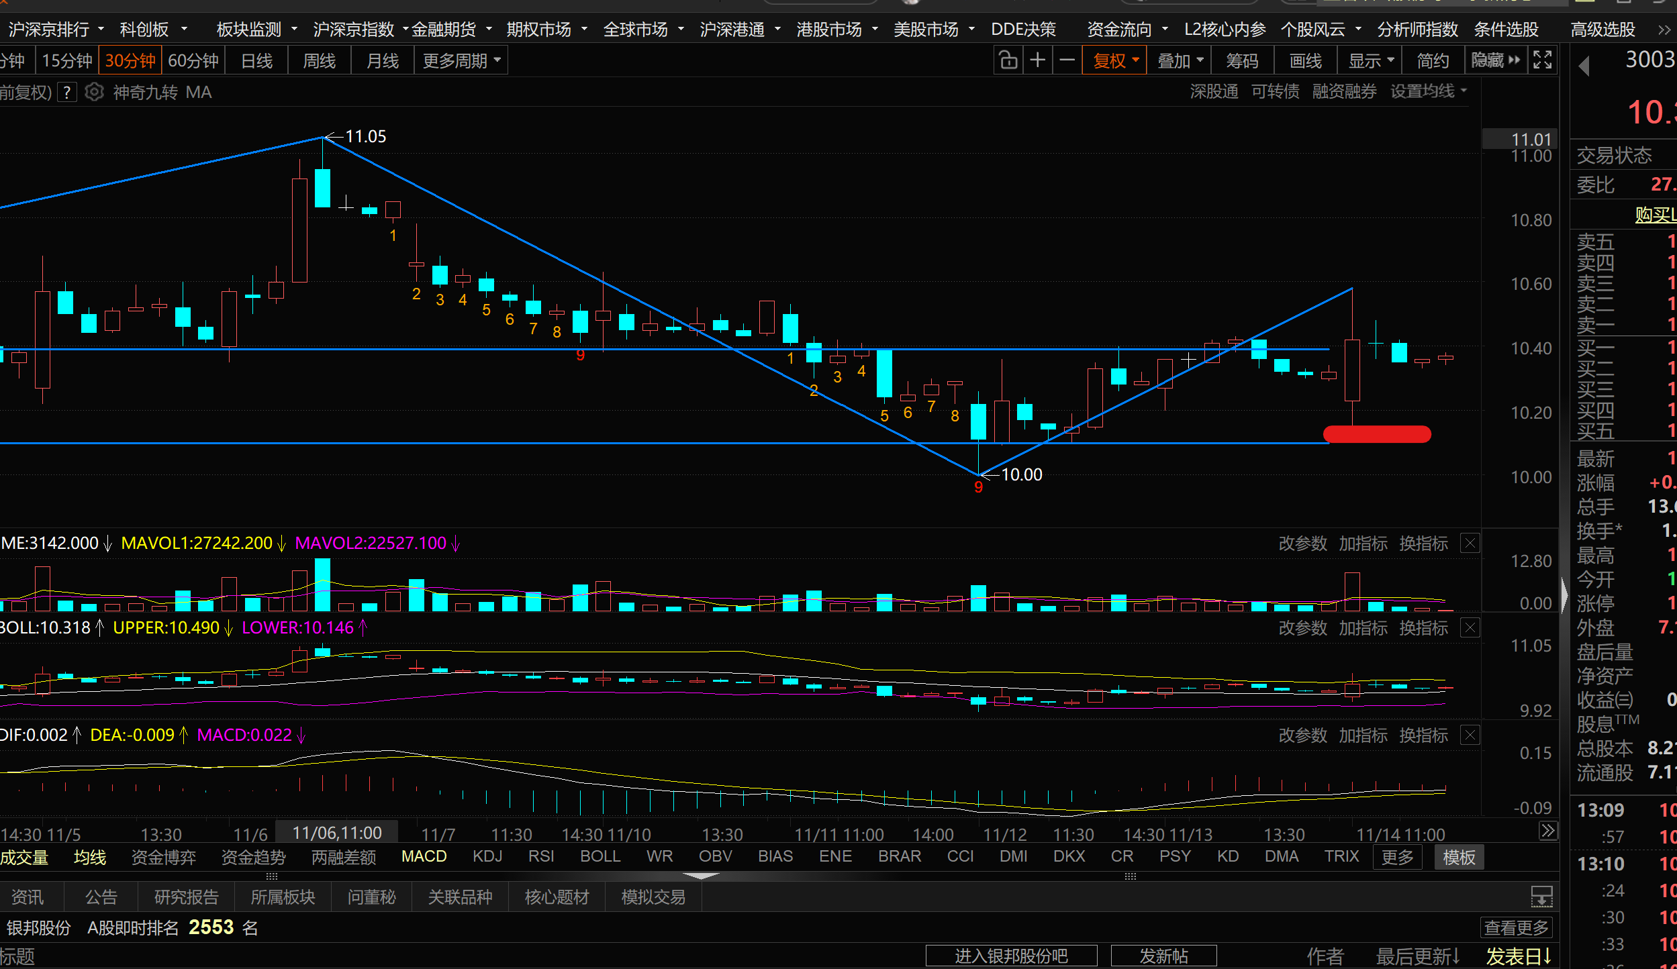Toggle 简约 simple view mode
The width and height of the screenshot is (1677, 969).
tap(1432, 61)
